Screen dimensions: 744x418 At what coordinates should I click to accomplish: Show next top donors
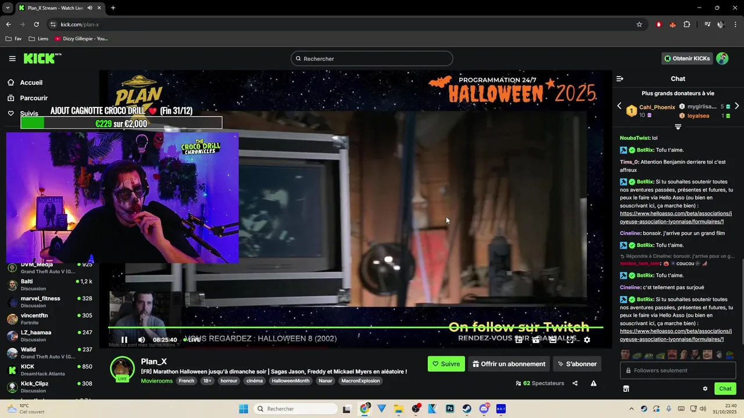click(x=736, y=106)
